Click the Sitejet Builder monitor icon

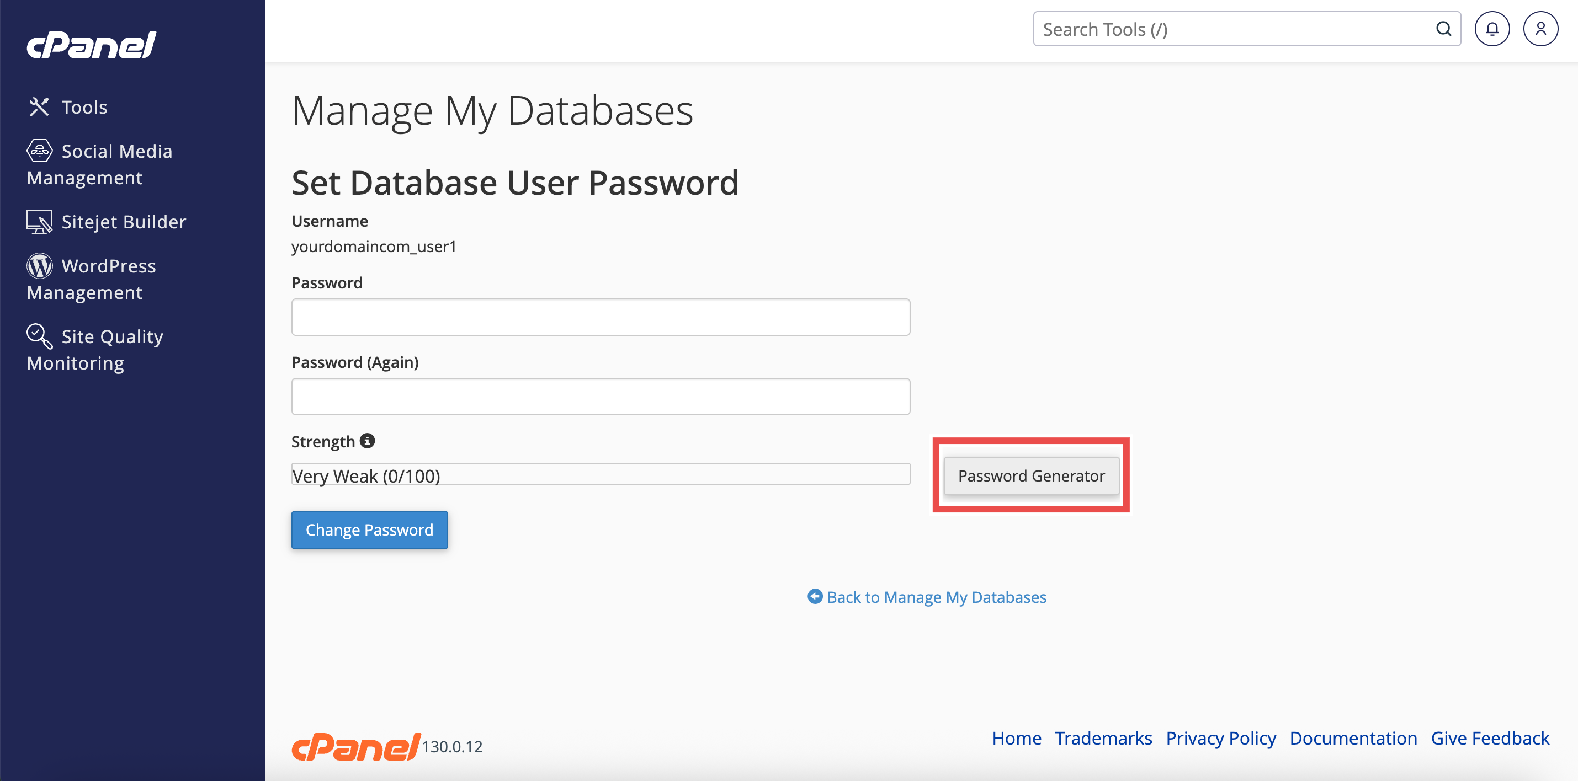tap(40, 222)
